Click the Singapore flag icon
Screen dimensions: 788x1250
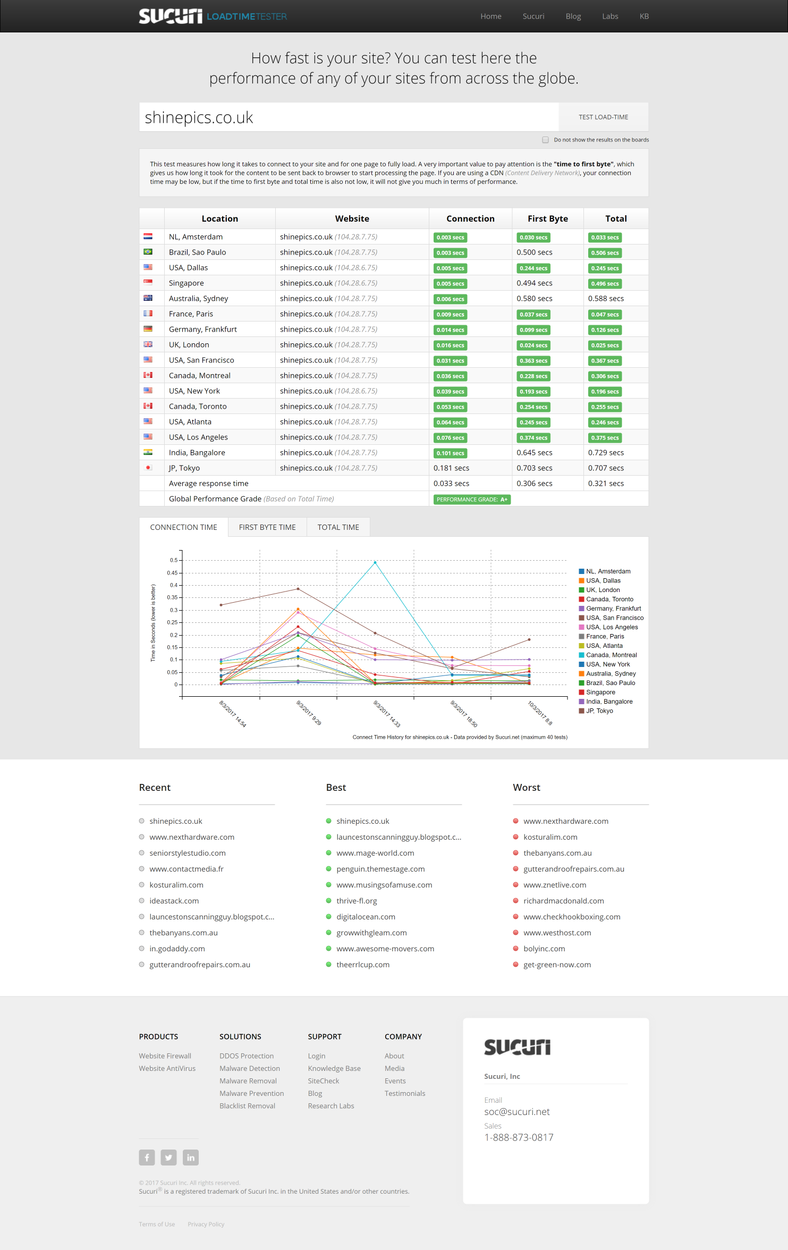point(148,283)
